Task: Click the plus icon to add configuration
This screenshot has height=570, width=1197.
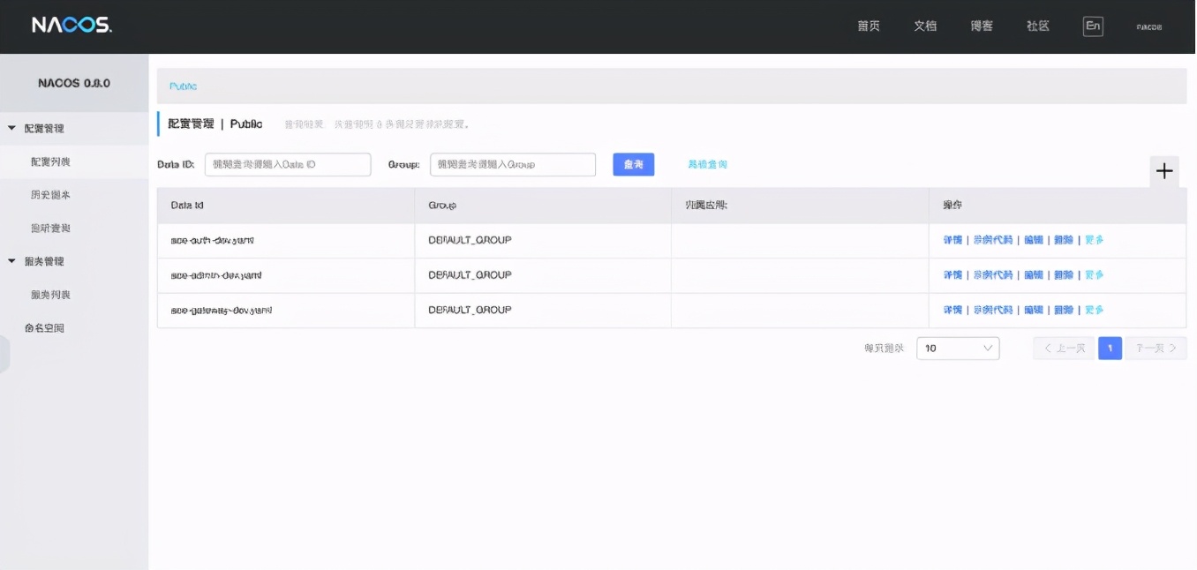Action: tap(1164, 171)
